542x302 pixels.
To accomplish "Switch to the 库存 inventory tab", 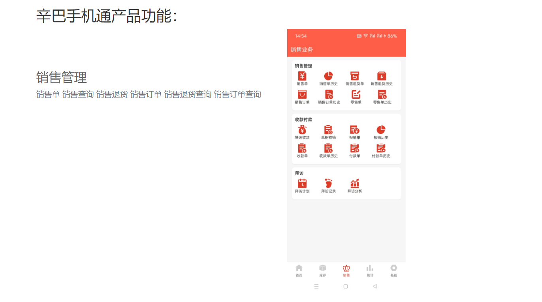I will pyautogui.click(x=323, y=270).
